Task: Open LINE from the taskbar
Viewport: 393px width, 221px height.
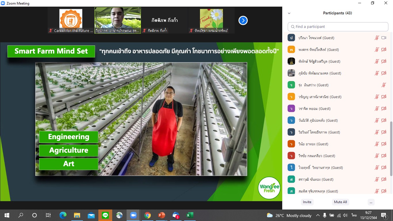Action: (x=105, y=215)
